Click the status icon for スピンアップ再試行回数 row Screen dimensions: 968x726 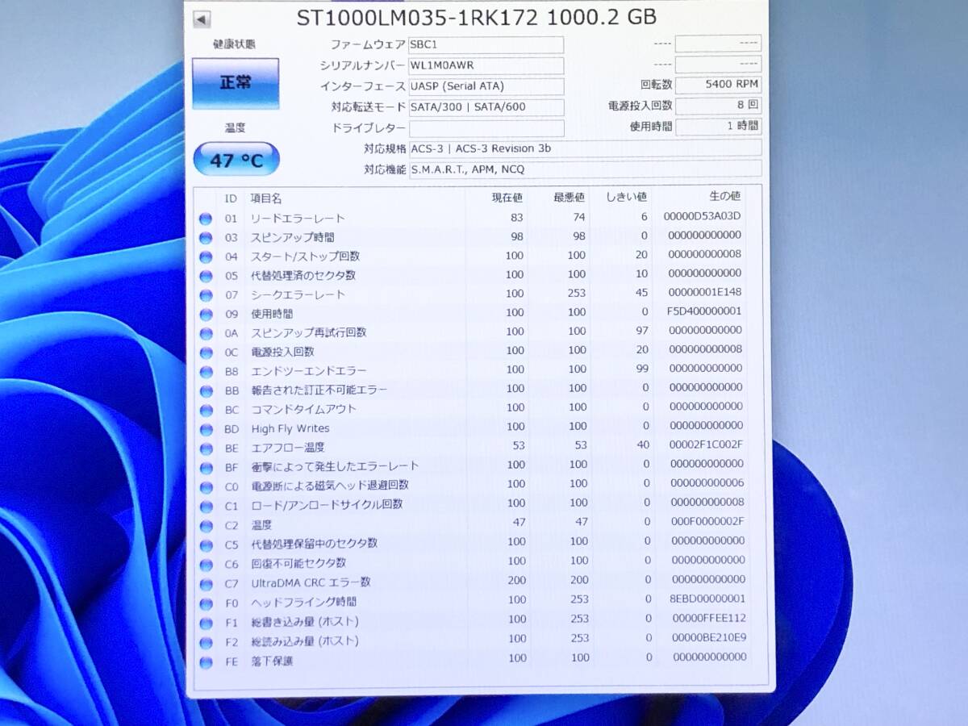[x=205, y=333]
